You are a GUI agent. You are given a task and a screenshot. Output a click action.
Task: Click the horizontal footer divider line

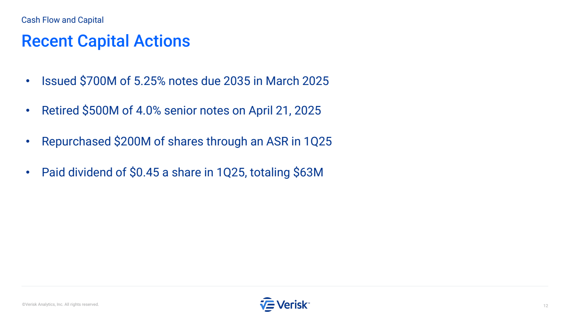coord(285,286)
